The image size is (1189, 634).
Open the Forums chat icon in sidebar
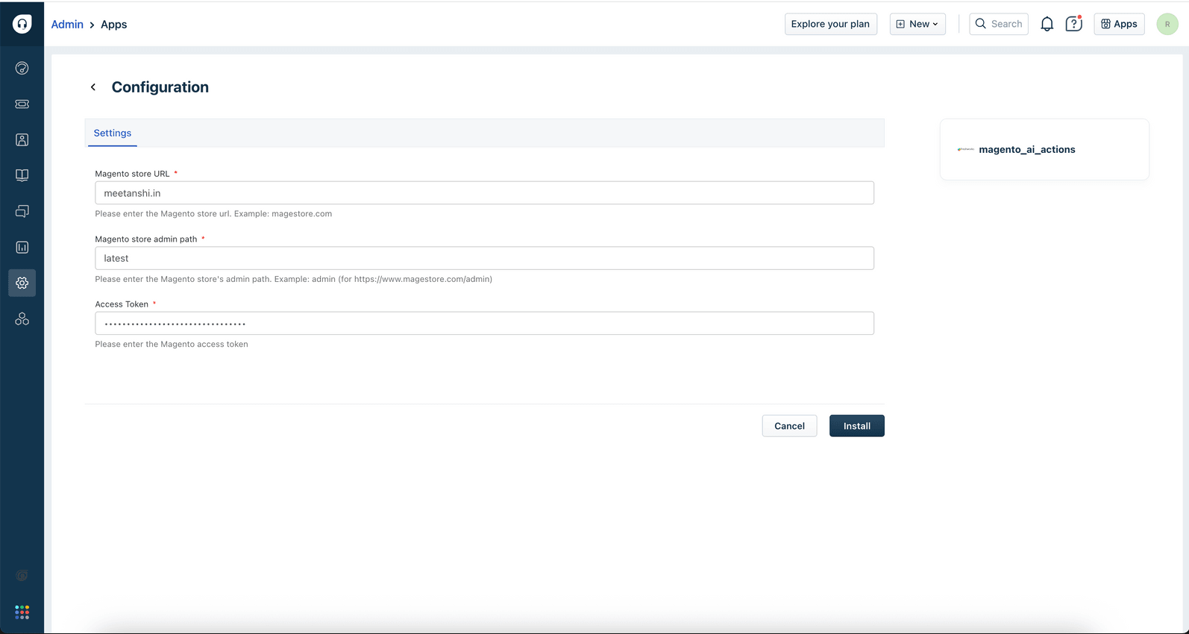pyautogui.click(x=22, y=211)
